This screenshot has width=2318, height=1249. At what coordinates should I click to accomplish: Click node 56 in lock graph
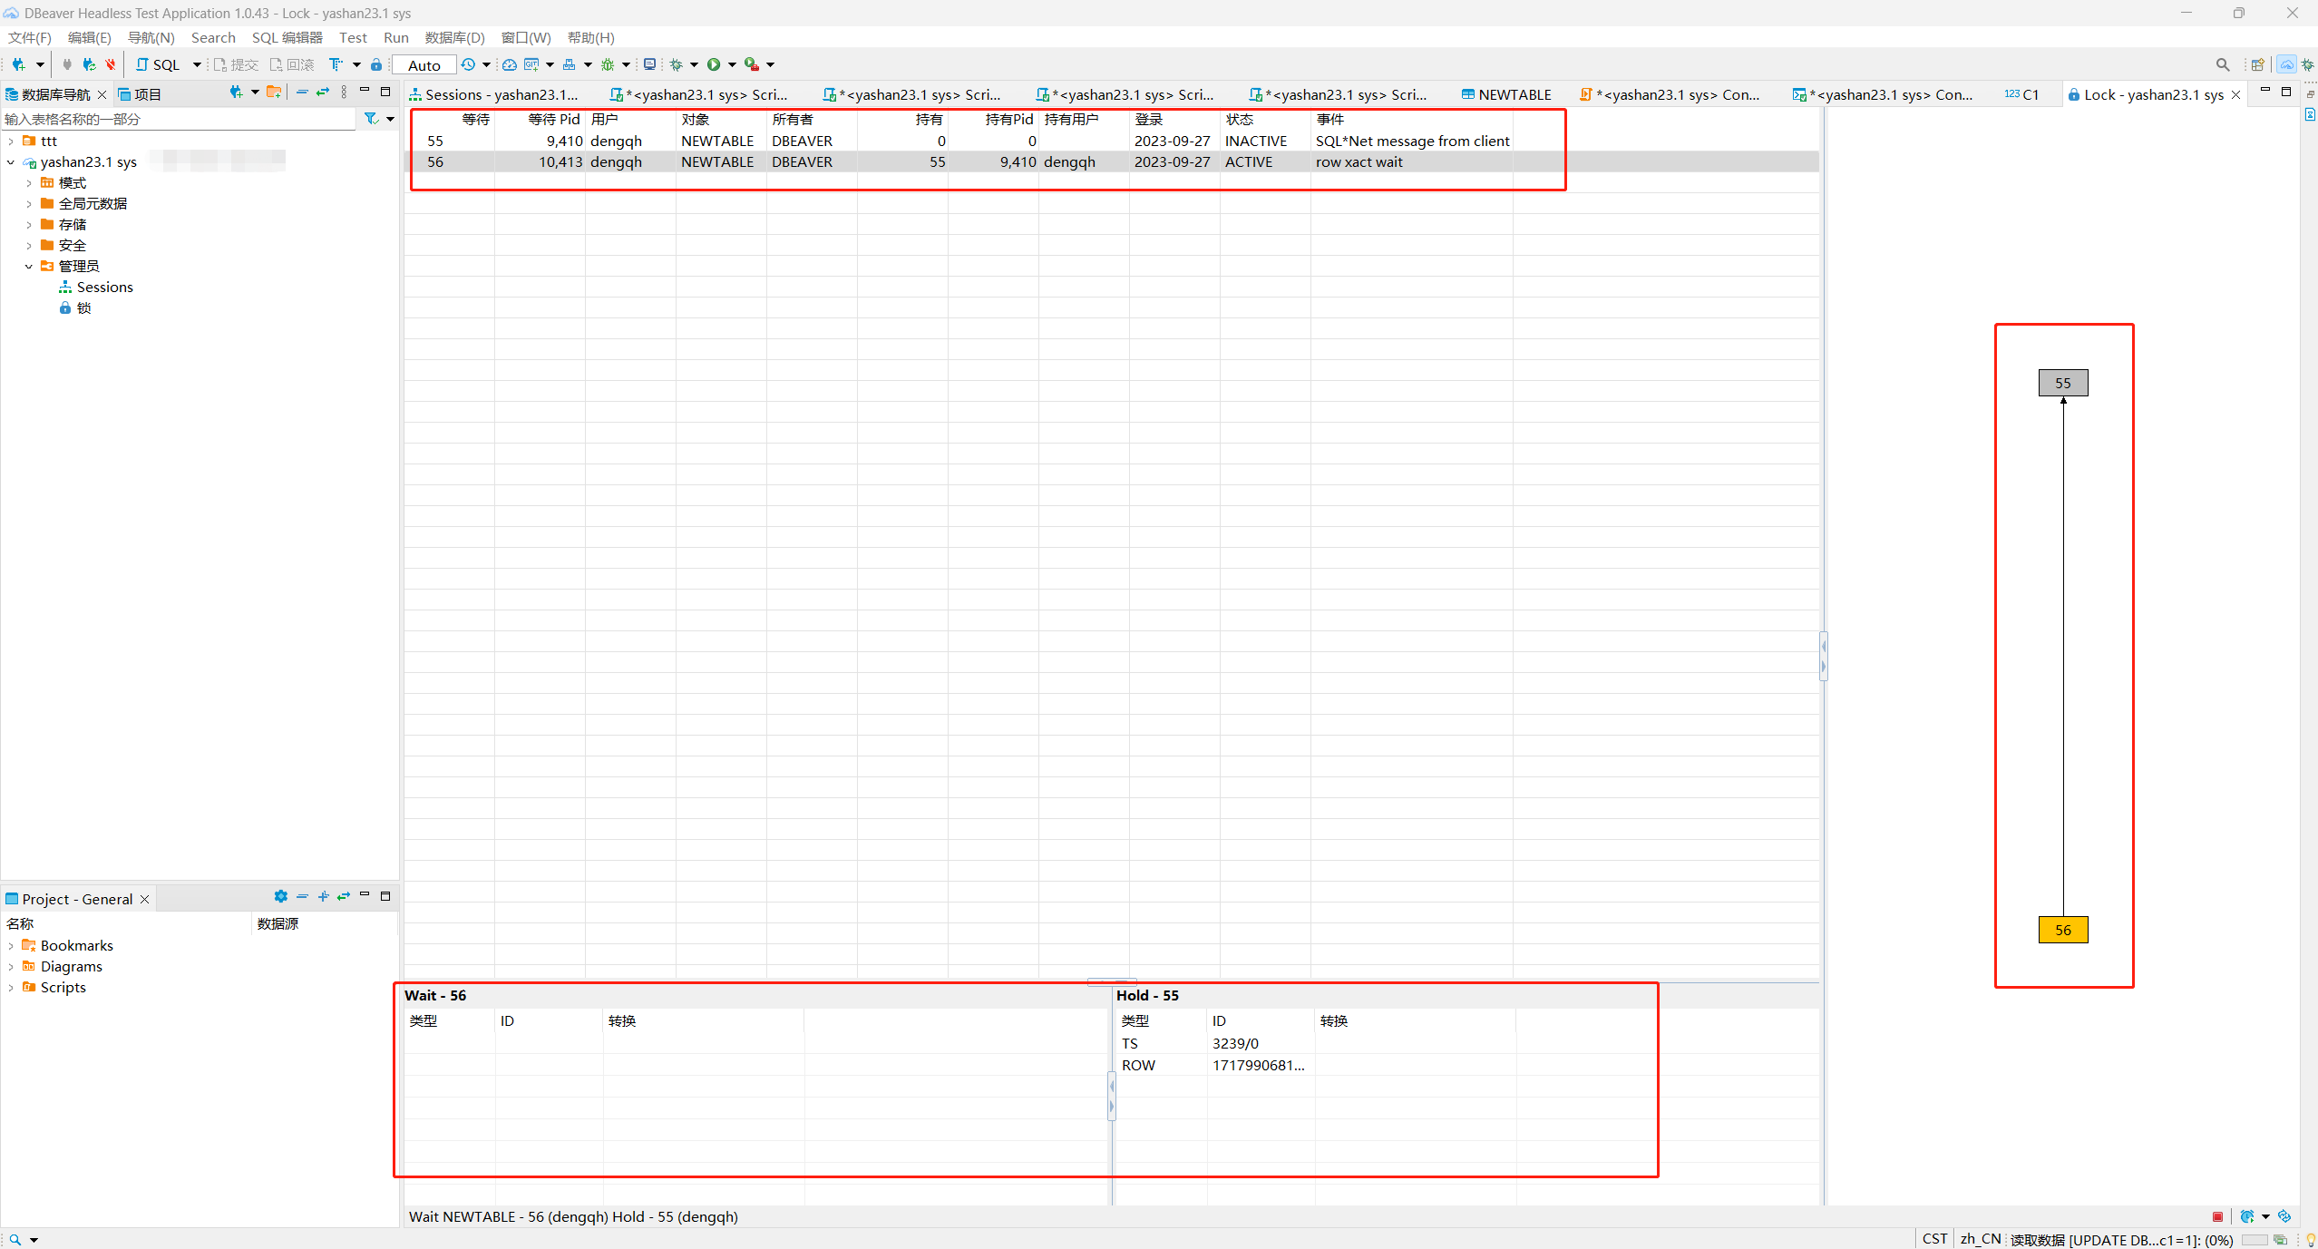(x=2063, y=930)
